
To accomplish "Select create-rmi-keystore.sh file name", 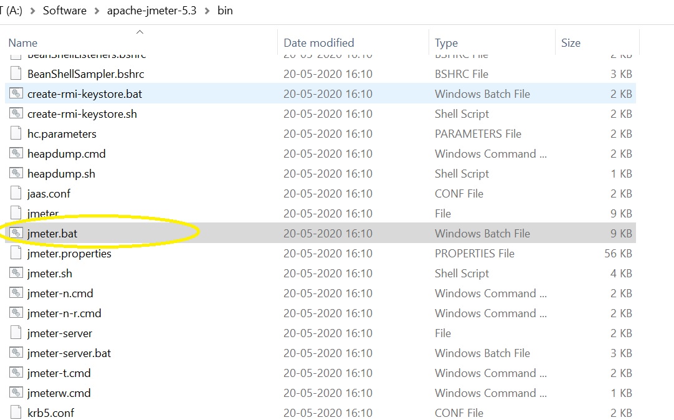I will click(x=82, y=114).
